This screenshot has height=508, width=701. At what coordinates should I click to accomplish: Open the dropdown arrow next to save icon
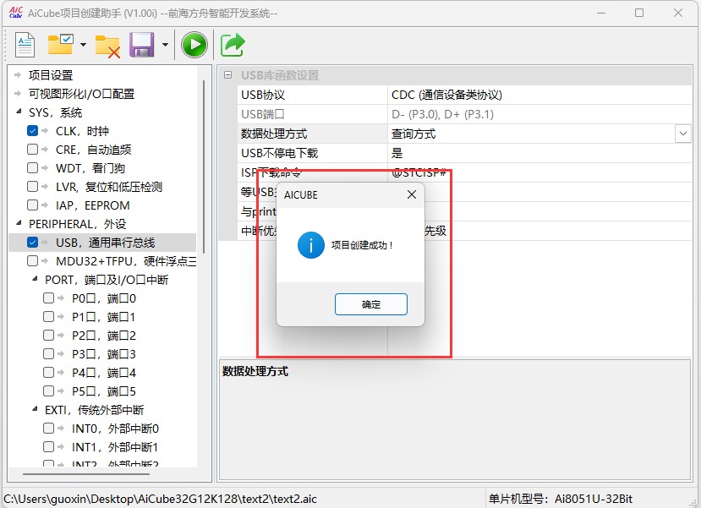[165, 45]
